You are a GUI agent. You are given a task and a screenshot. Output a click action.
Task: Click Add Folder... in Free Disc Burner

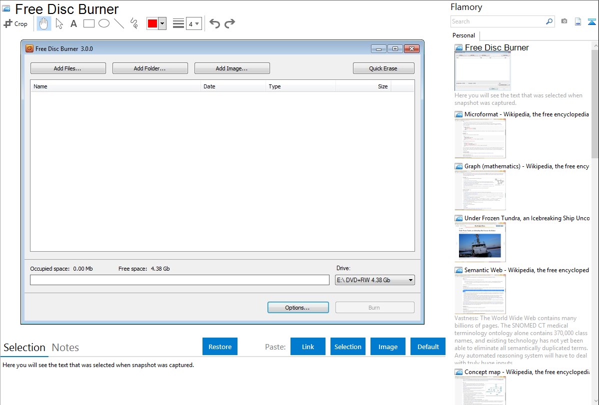click(x=150, y=68)
